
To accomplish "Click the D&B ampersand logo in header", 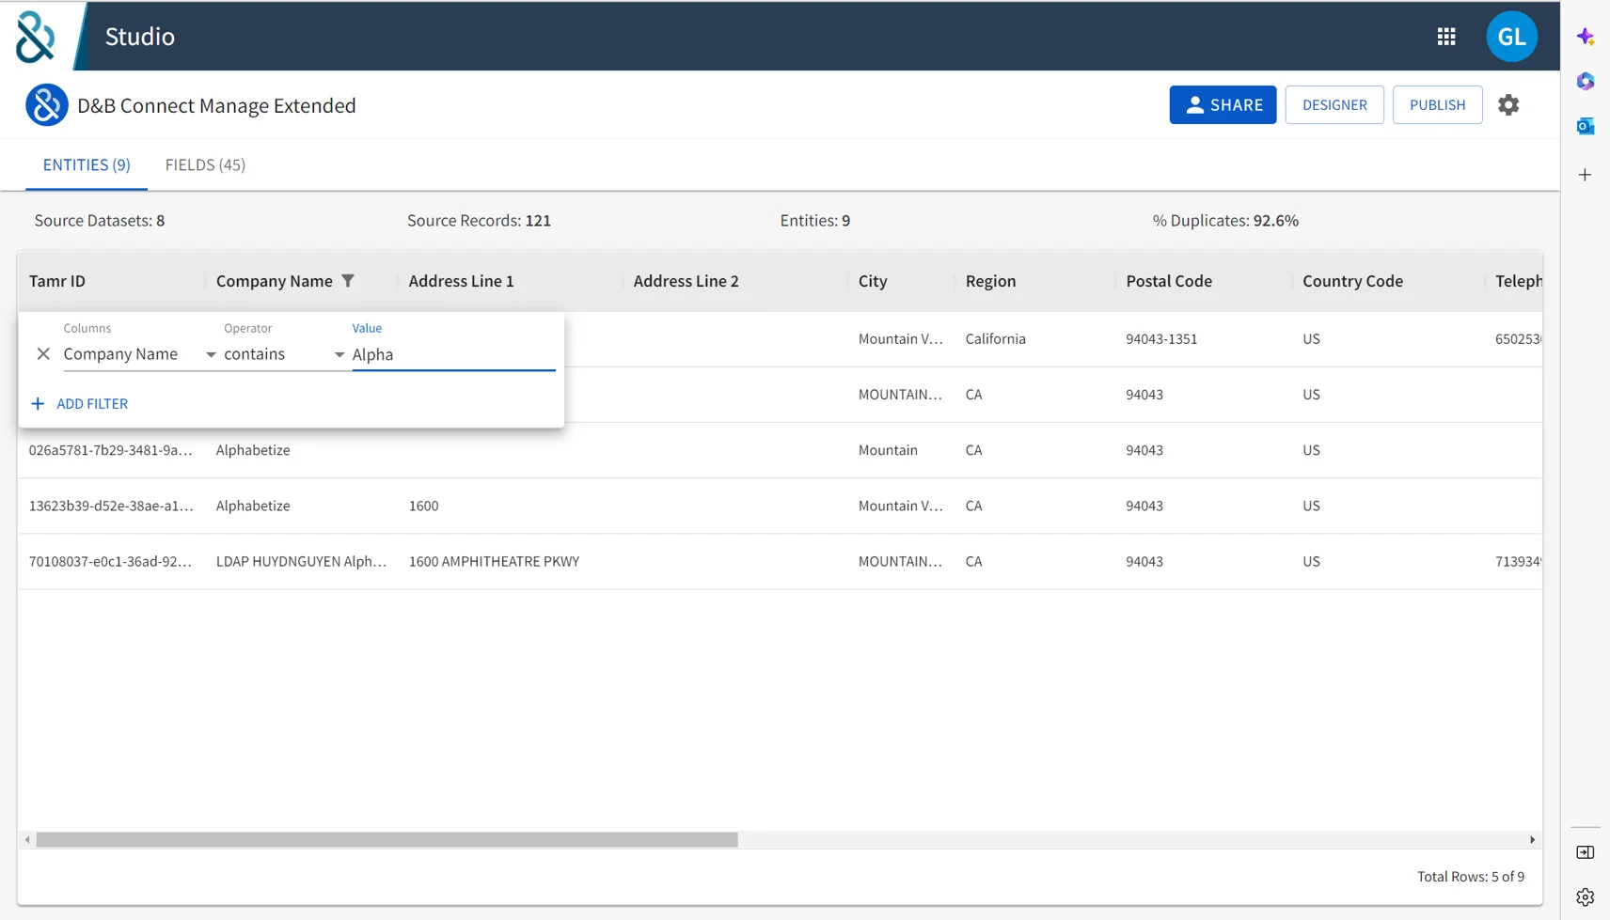I will [x=36, y=37].
